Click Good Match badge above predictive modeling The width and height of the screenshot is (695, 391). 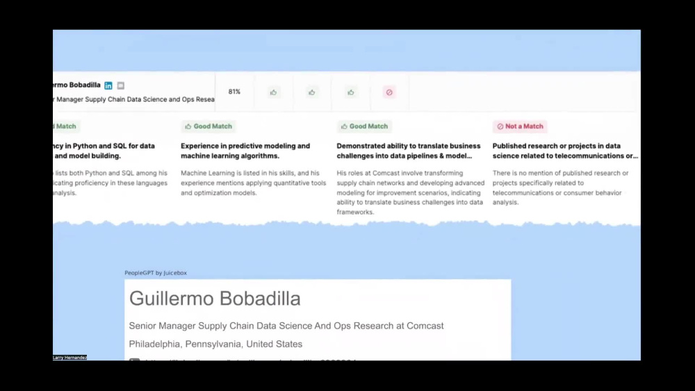point(208,126)
